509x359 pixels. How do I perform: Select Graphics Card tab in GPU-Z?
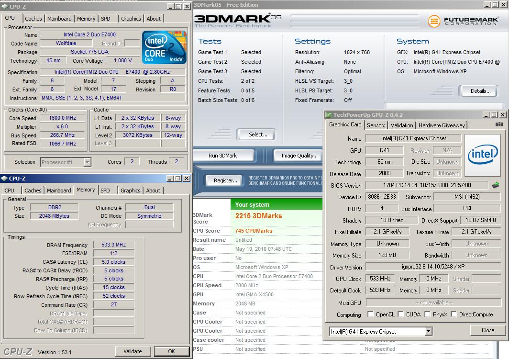345,124
